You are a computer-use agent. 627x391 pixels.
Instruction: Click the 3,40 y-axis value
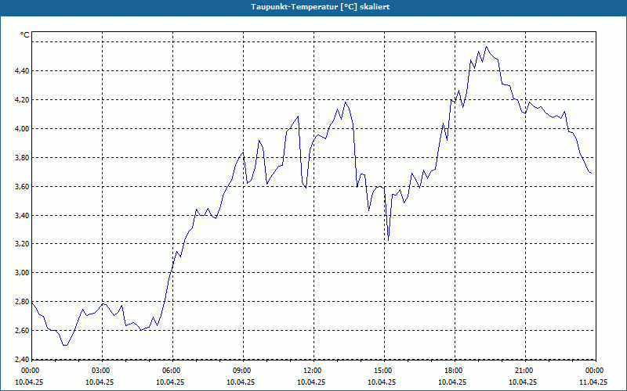coord(22,216)
